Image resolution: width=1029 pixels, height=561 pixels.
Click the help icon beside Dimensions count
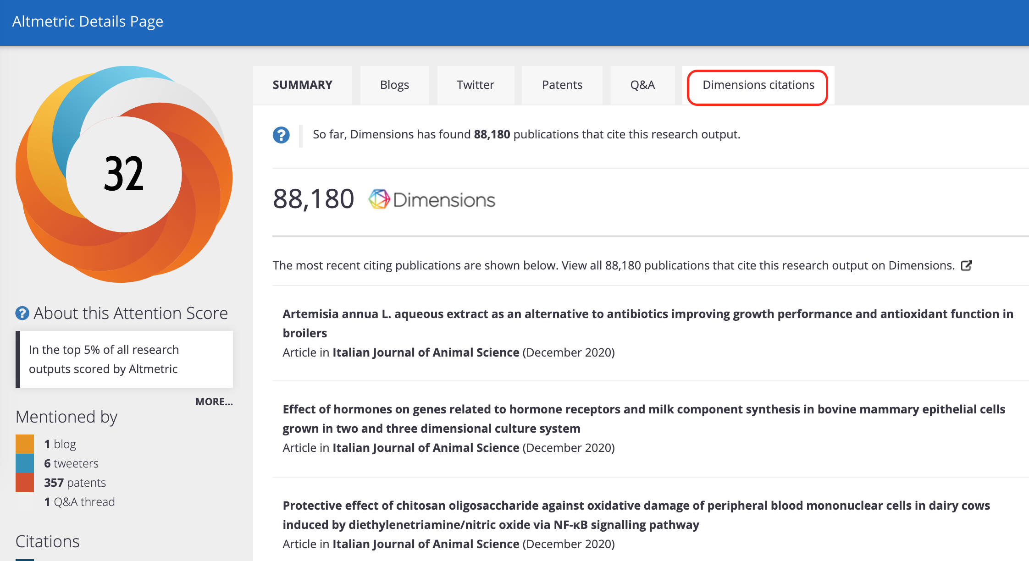click(x=281, y=135)
